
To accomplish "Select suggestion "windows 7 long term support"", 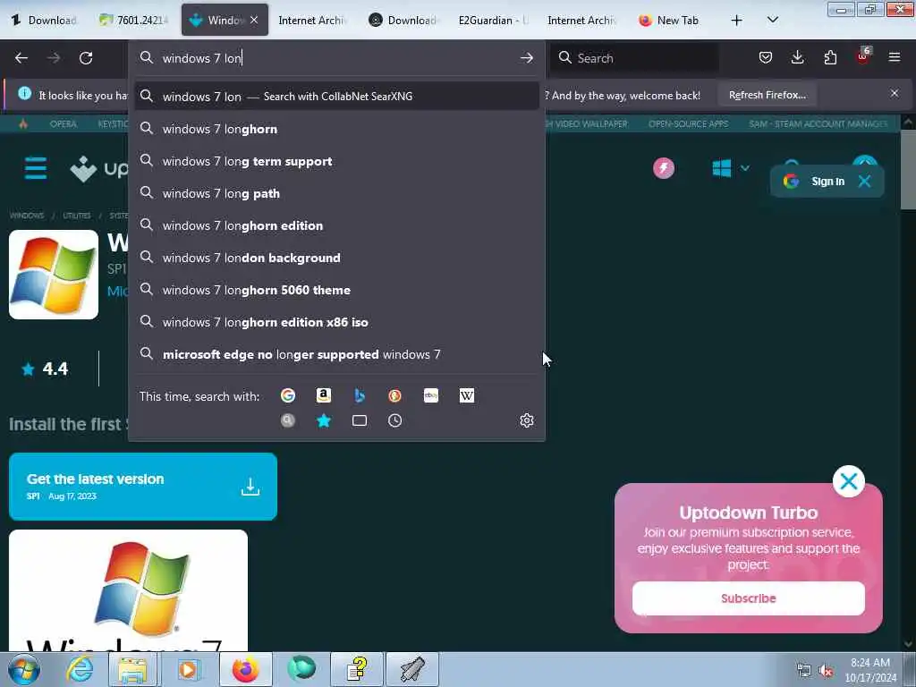I will 336,161.
